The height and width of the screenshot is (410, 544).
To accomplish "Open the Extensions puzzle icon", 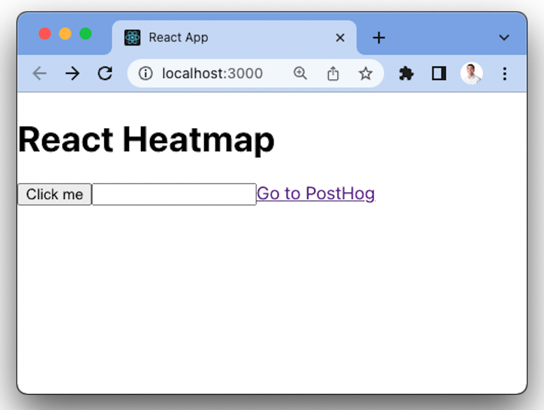I will pos(406,73).
